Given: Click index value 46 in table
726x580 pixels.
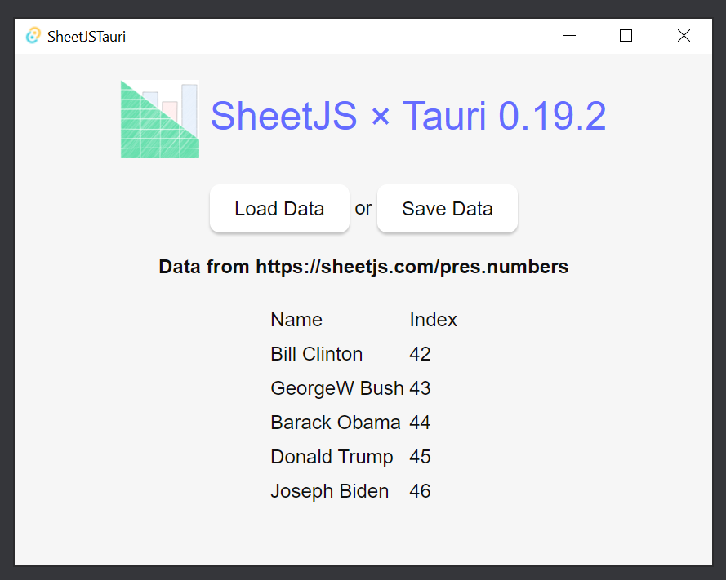Looking at the screenshot, I should [420, 491].
